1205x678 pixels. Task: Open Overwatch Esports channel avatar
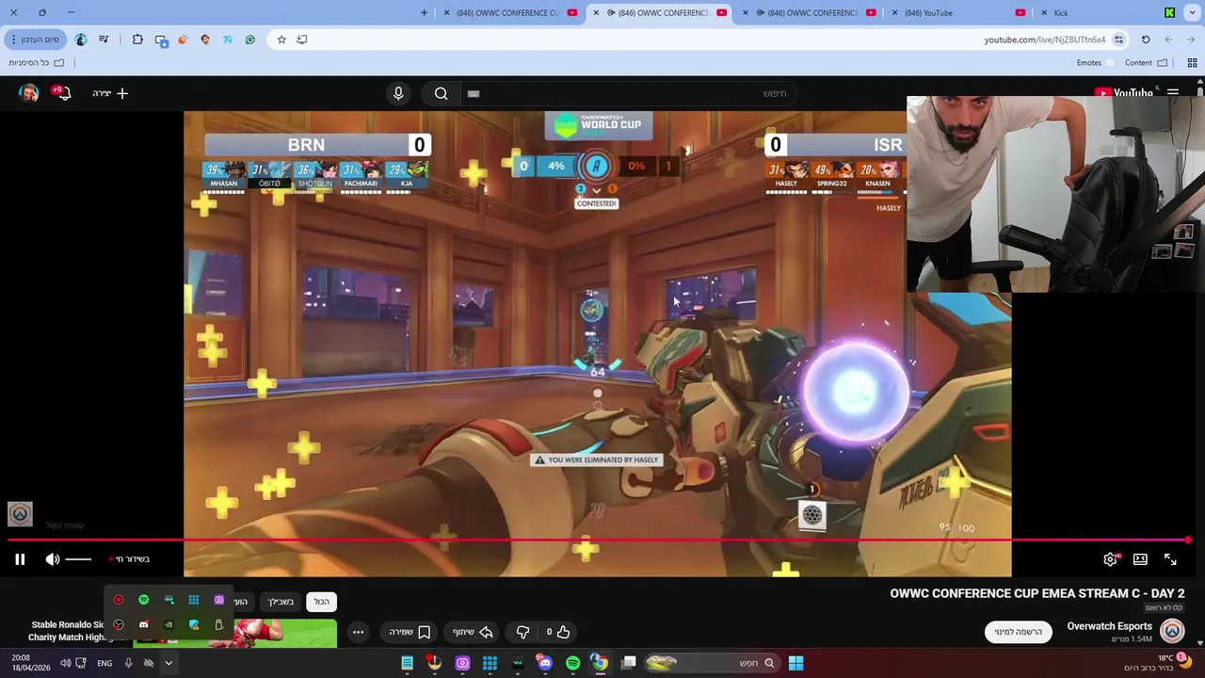(1172, 632)
